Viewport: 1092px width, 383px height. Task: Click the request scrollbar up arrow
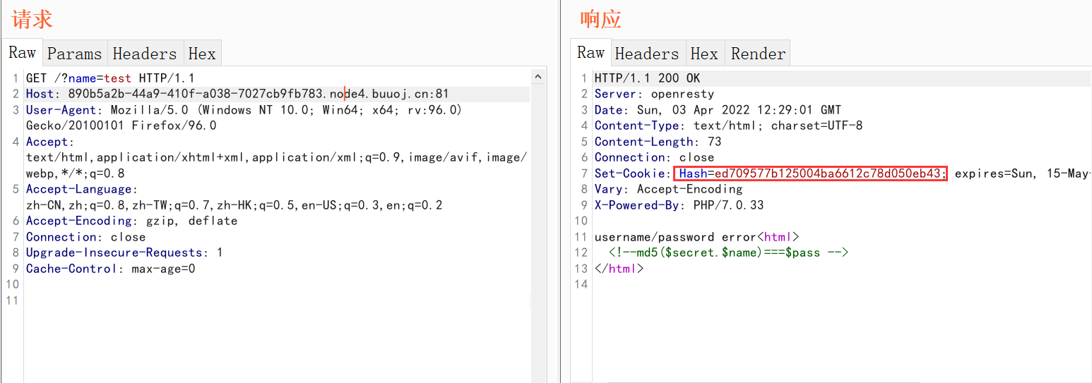click(x=538, y=78)
